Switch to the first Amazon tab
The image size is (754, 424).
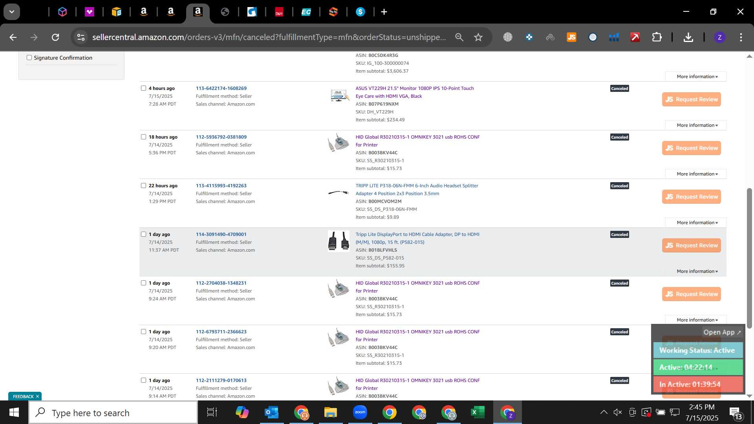pos(144,12)
